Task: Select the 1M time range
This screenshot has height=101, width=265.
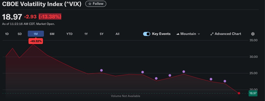Action: [36, 34]
